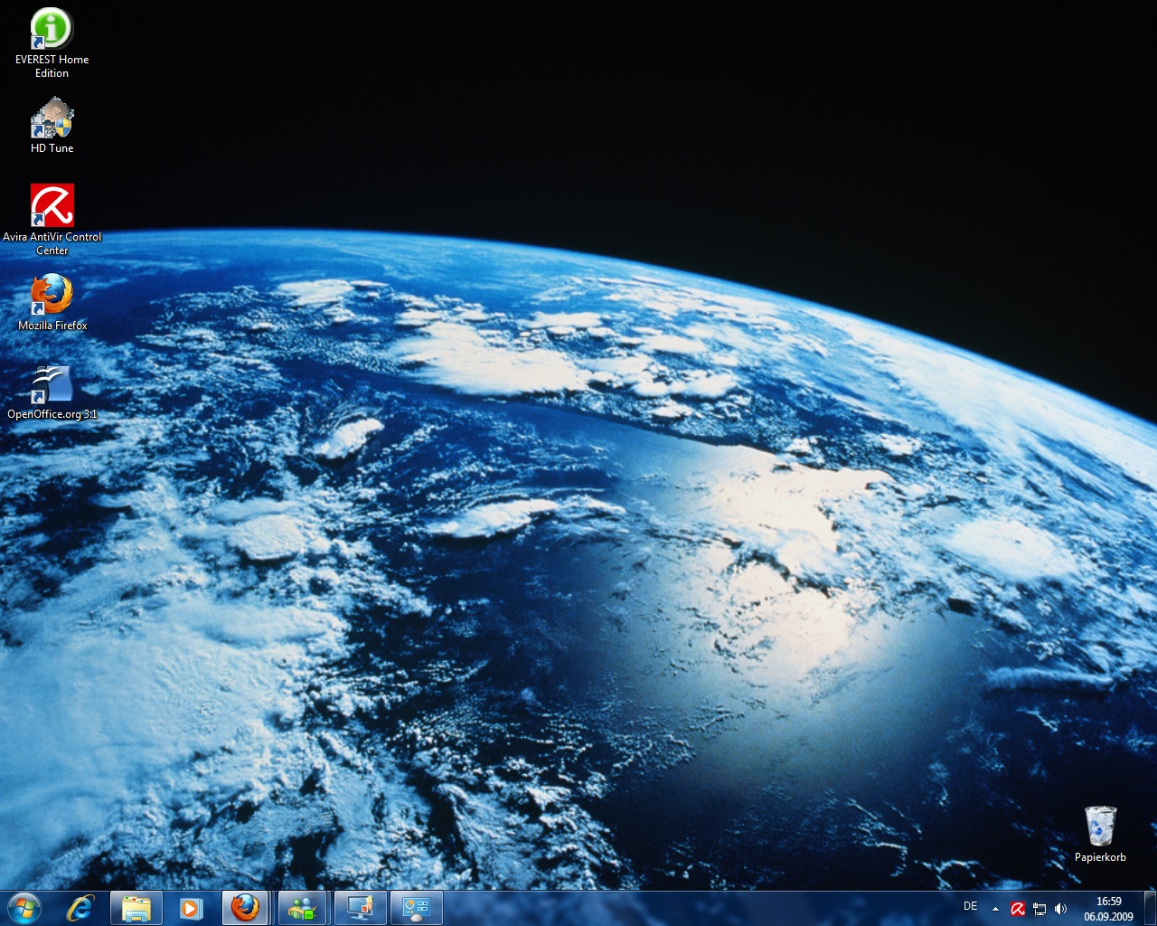The width and height of the screenshot is (1157, 926).
Task: Open the Control Panel taskbar button
Action: pyautogui.click(x=416, y=908)
